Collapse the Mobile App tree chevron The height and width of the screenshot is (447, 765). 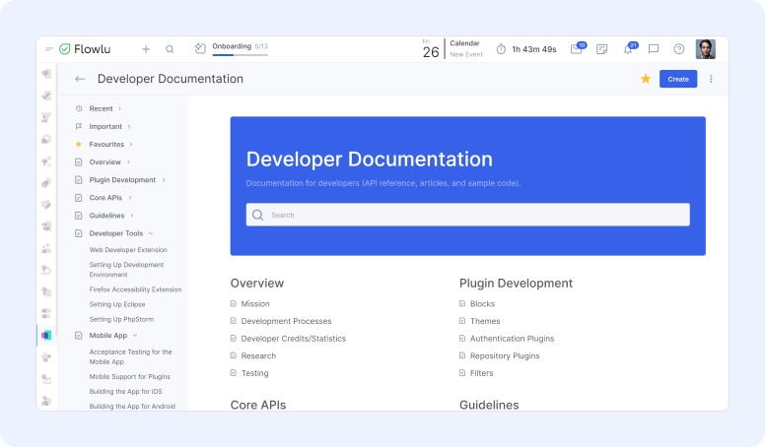(x=135, y=336)
